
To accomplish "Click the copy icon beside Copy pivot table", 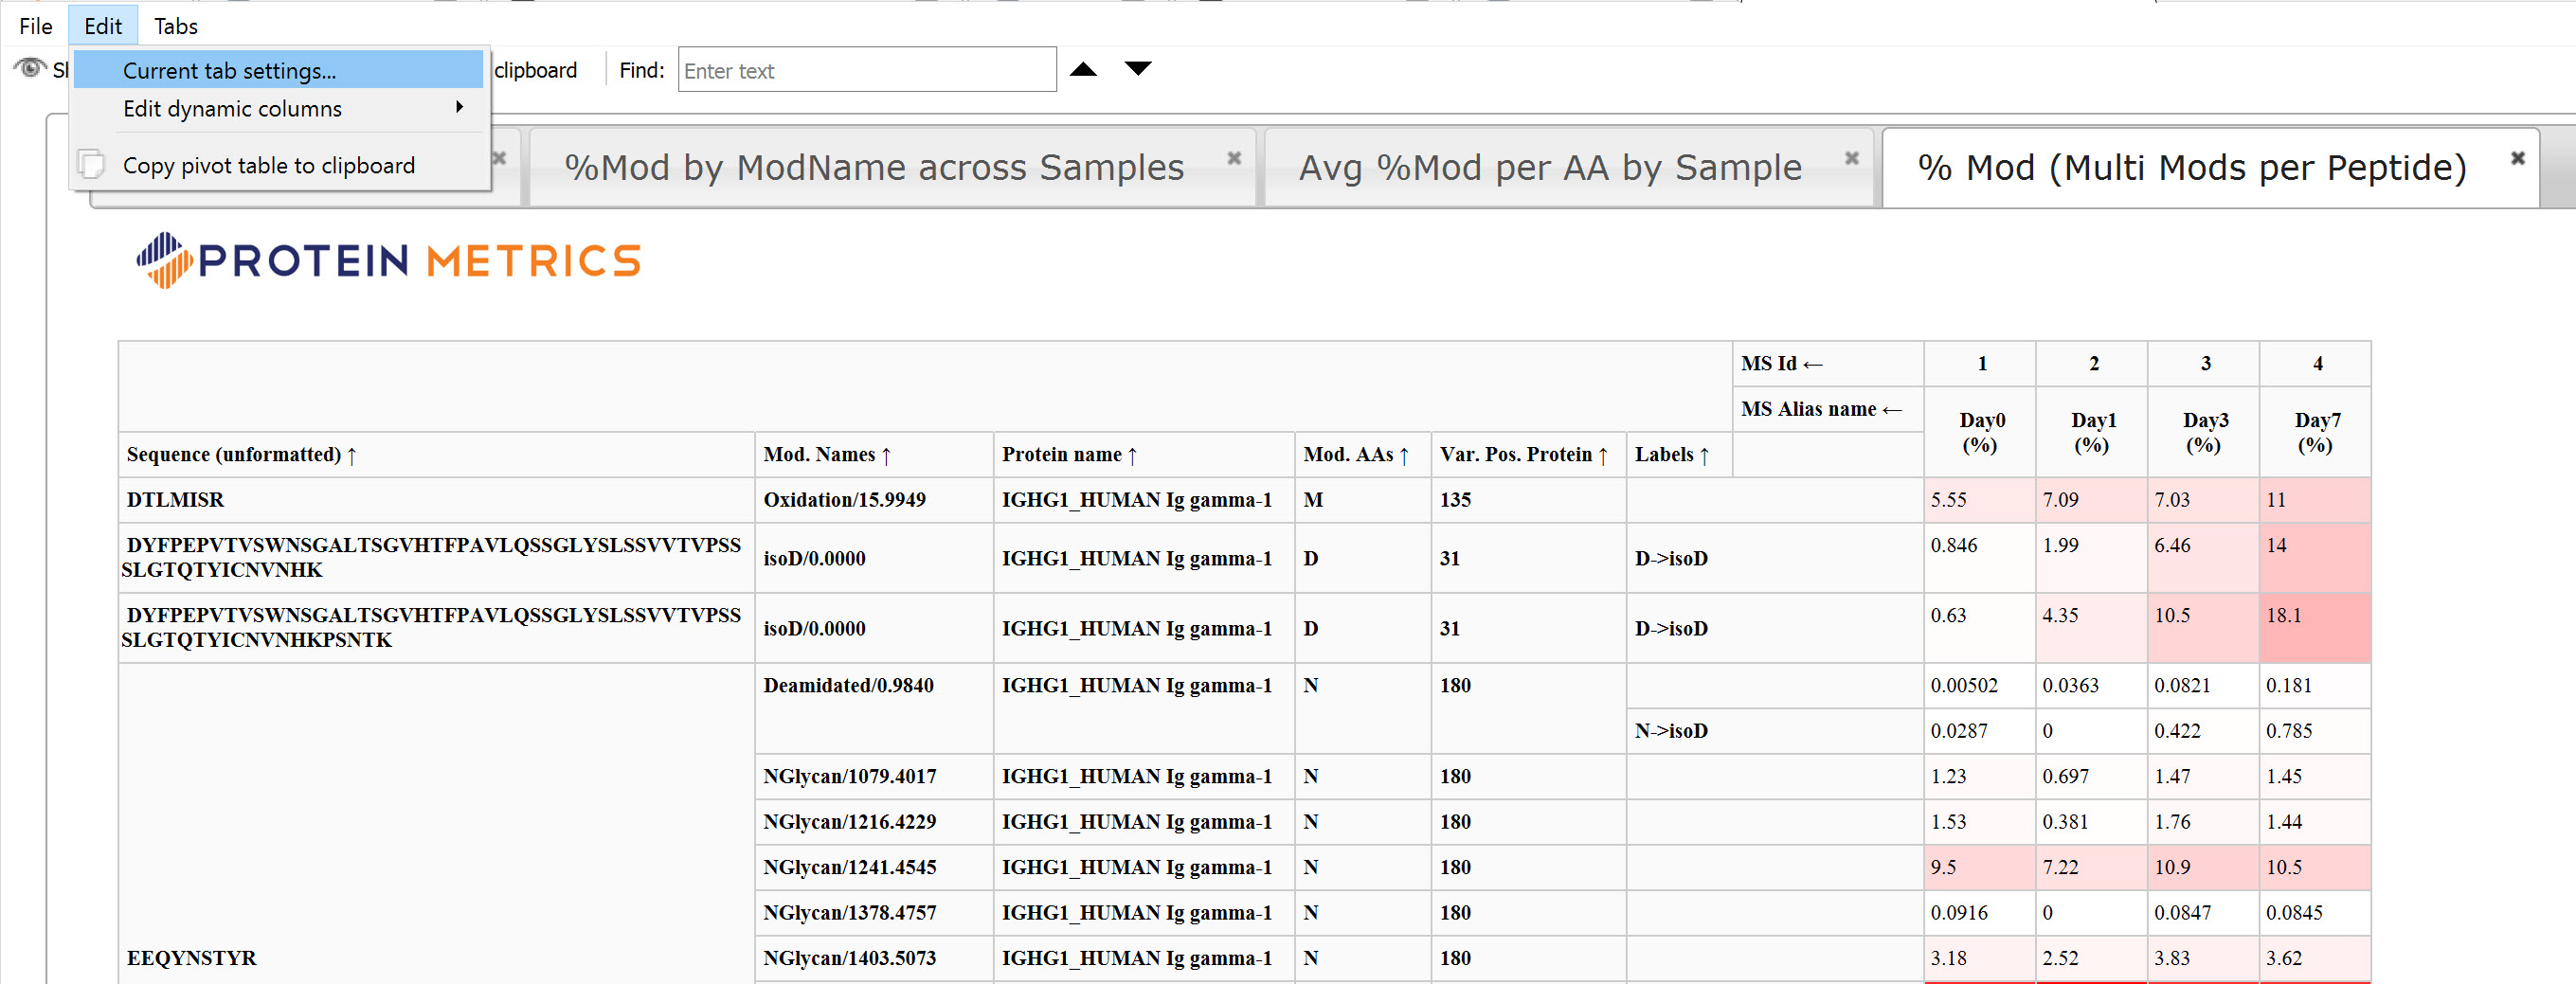I will click(x=91, y=165).
